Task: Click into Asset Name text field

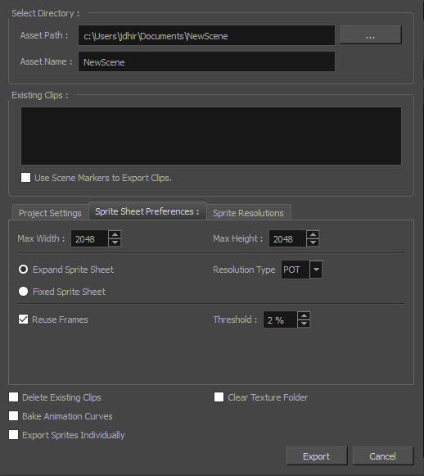Action: (206, 61)
